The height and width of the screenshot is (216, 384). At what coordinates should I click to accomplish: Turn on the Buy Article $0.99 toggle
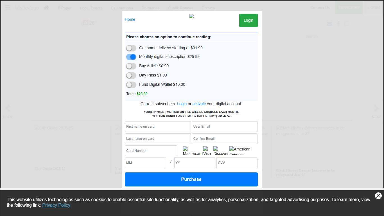[131, 66]
